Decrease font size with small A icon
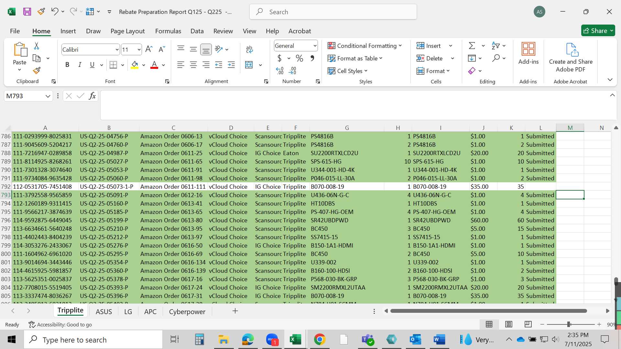Viewport: 621px width, 349px height. (162, 49)
